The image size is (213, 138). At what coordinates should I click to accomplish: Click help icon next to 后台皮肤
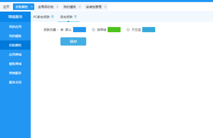(x=75, y=17)
